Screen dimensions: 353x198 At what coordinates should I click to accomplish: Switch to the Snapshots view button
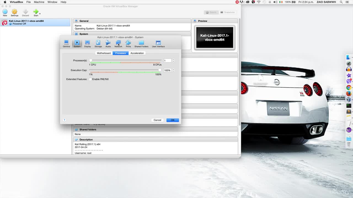(x=228, y=12)
